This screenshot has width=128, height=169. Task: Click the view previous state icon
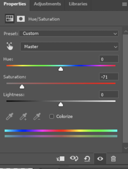click(74, 159)
